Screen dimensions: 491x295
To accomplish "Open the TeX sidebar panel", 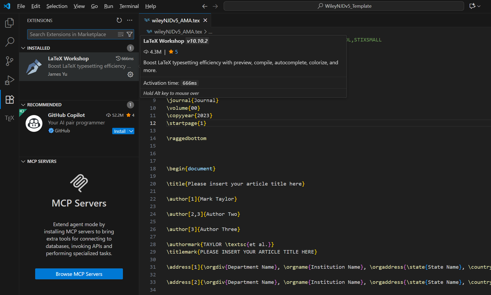I will point(10,118).
